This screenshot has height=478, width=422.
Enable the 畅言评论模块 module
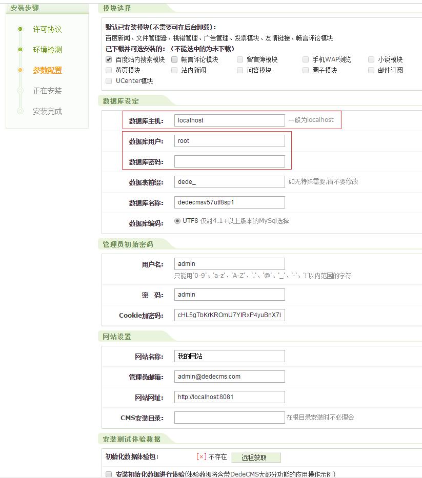(174, 59)
